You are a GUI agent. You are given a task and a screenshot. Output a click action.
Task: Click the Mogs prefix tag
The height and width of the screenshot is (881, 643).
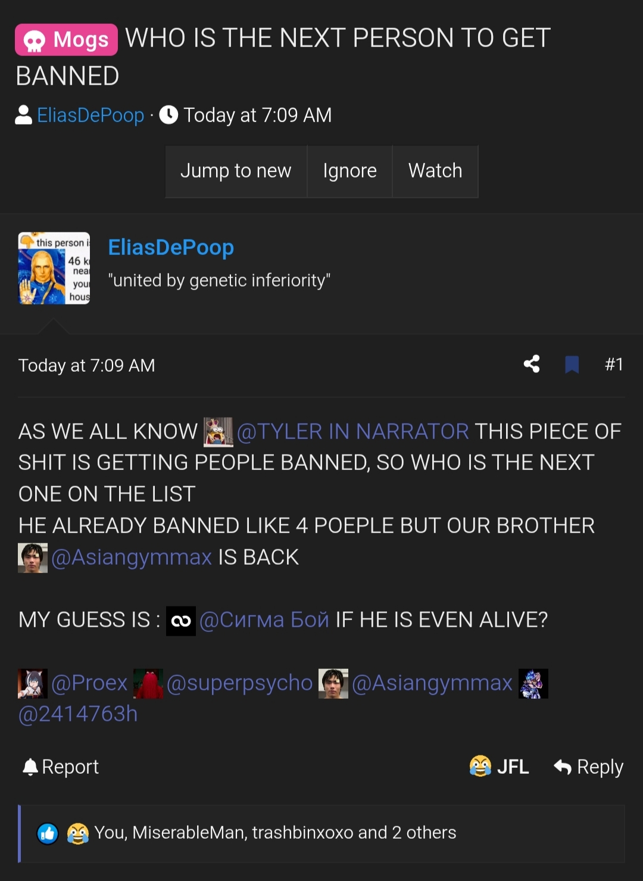(x=66, y=40)
